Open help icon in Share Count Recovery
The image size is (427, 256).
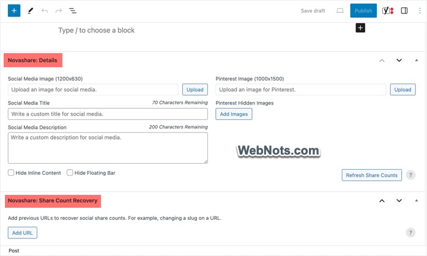click(x=410, y=233)
